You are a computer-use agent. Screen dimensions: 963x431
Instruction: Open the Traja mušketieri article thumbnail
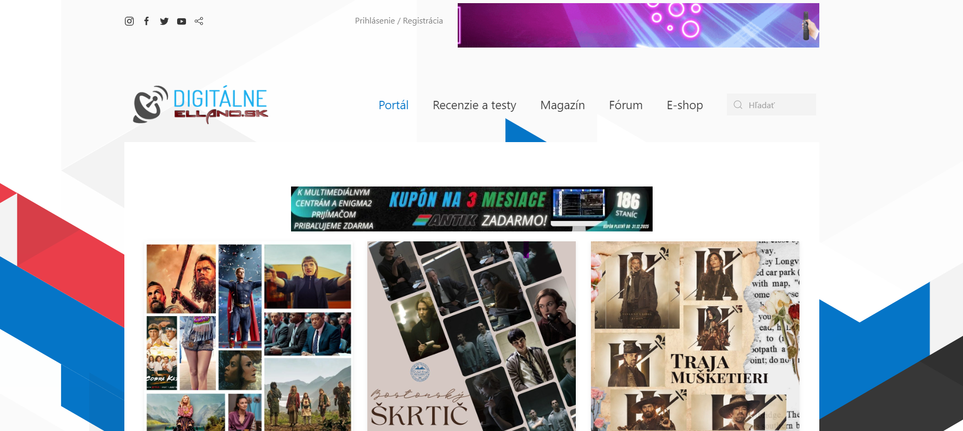point(695,337)
